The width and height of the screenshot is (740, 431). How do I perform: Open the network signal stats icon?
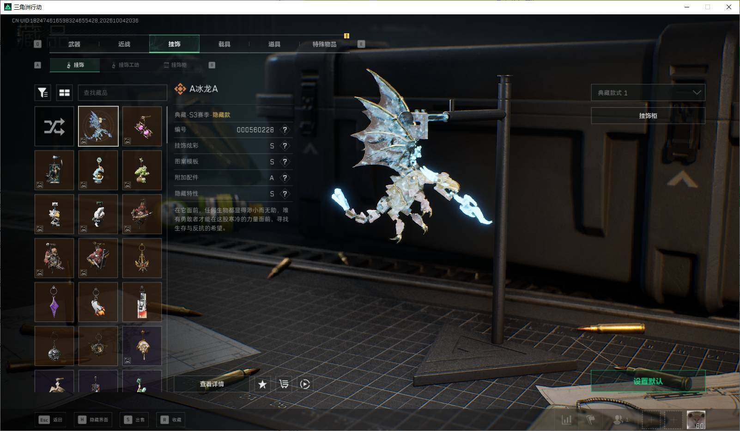click(567, 419)
